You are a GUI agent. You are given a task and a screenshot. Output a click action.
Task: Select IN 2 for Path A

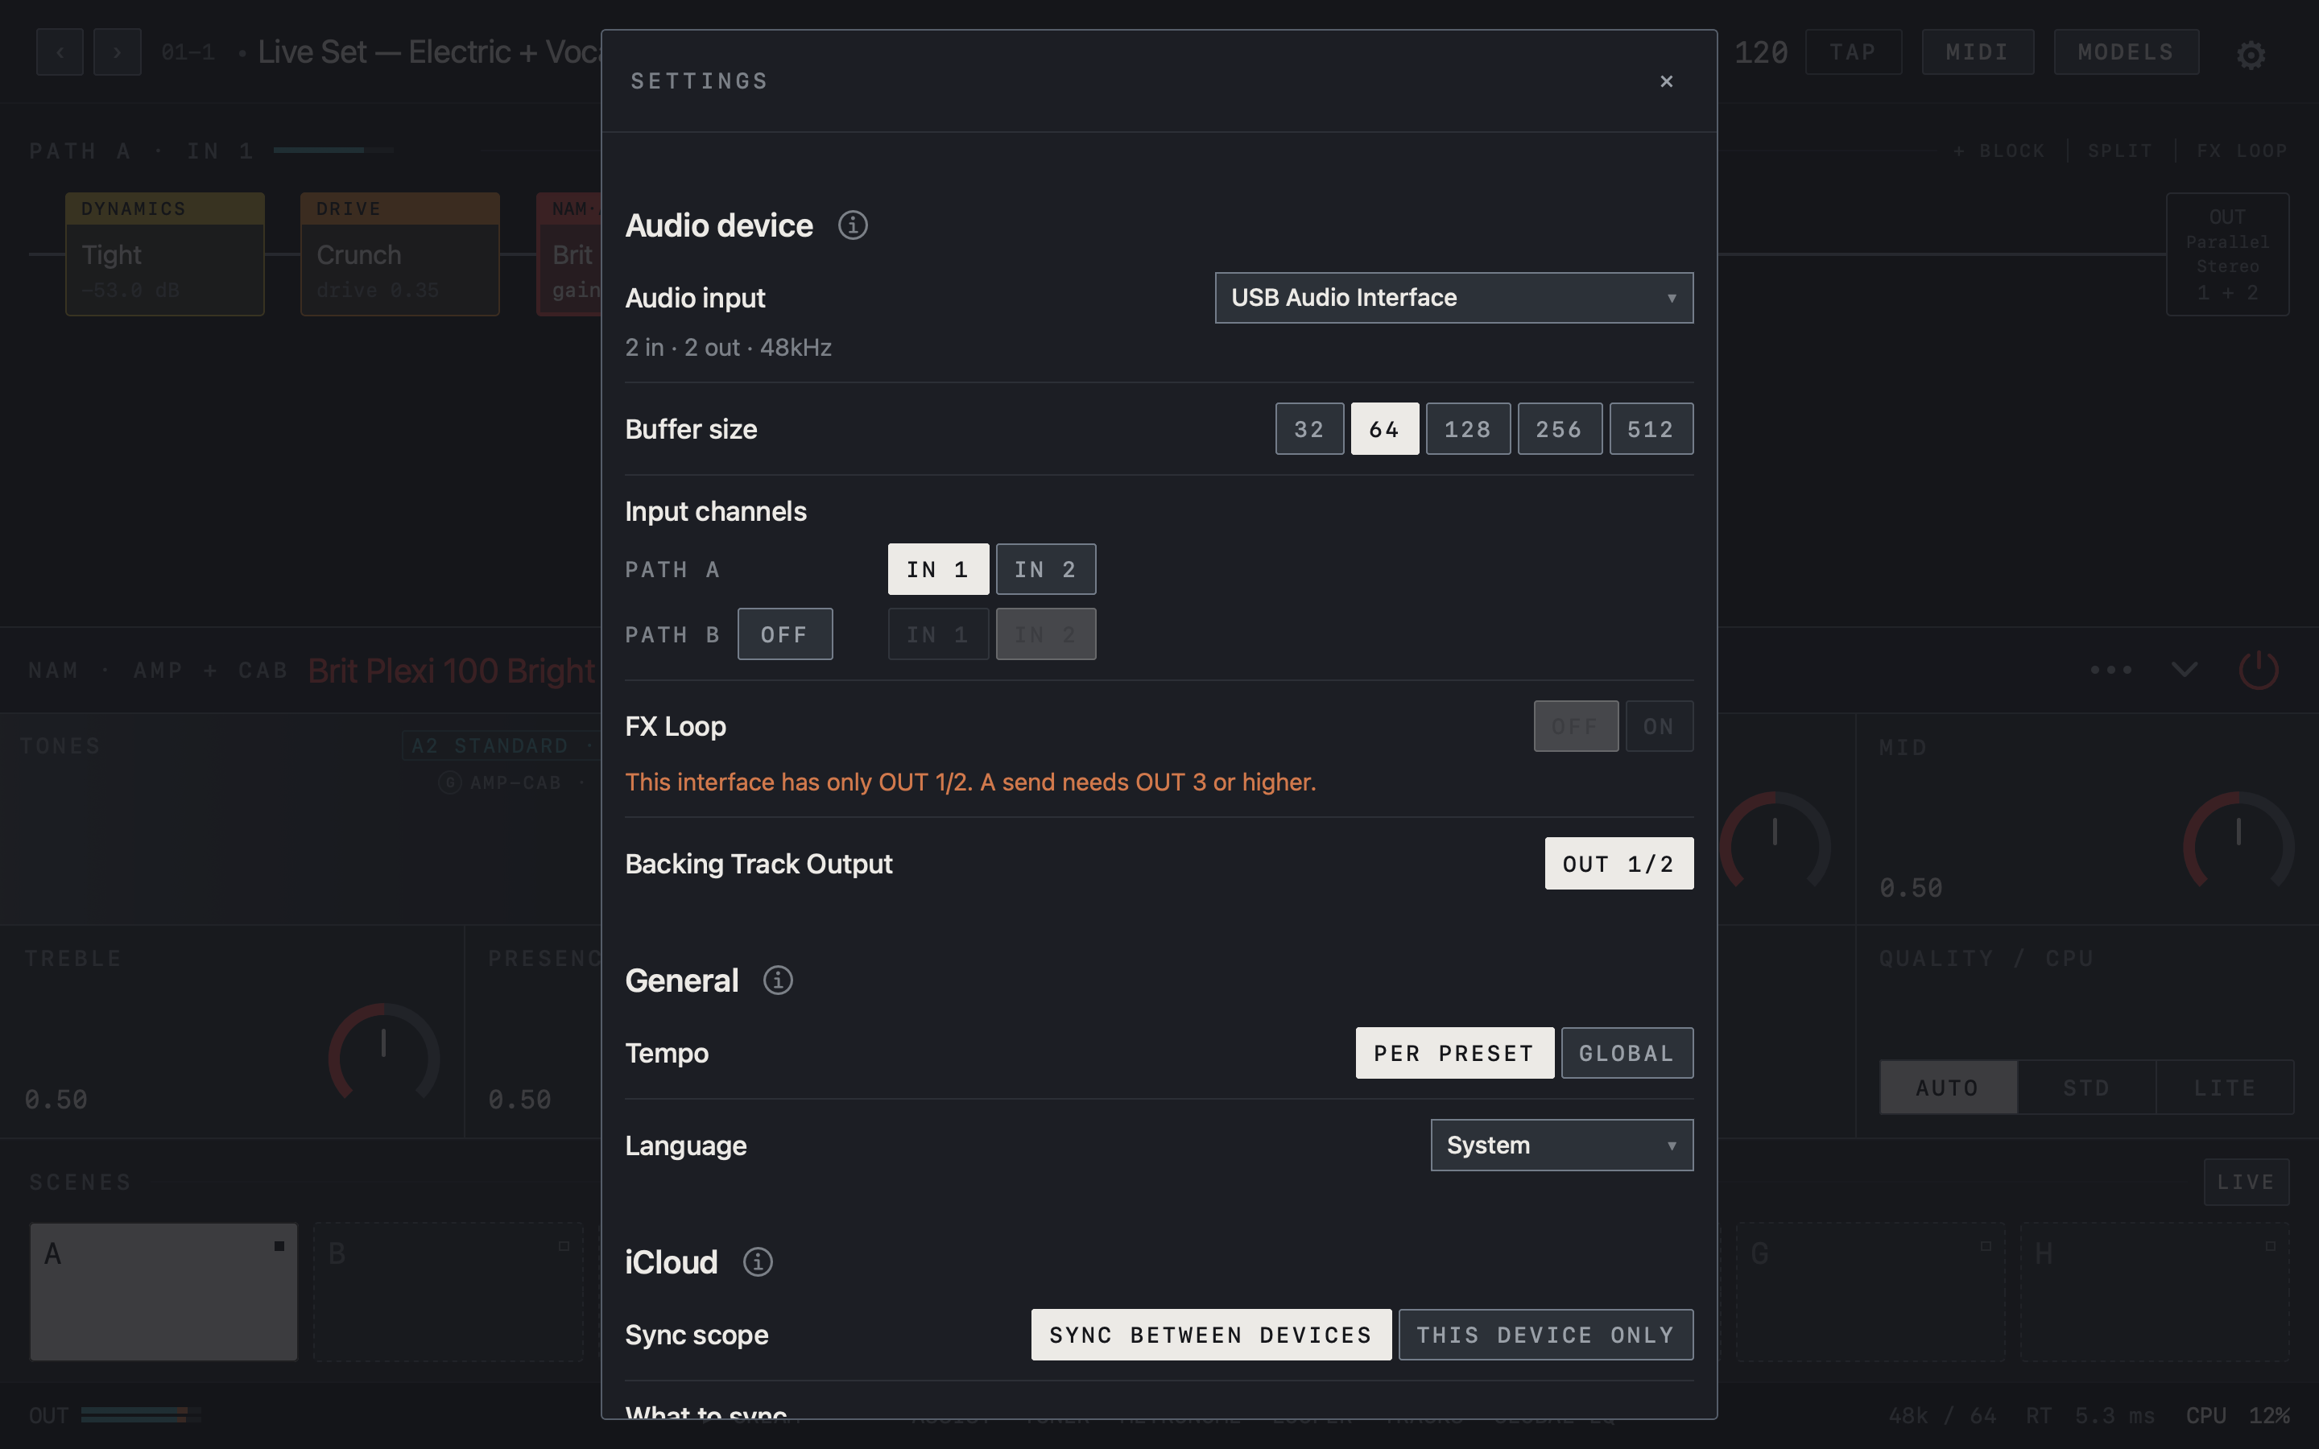coord(1045,570)
